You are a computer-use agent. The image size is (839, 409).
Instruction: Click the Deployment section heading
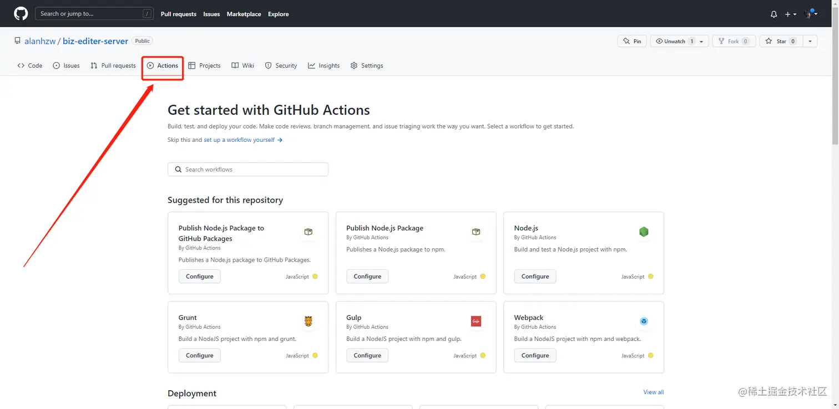192,393
